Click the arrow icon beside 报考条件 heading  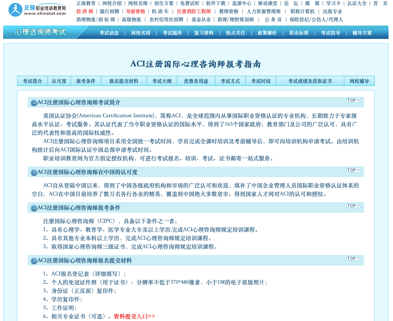[34, 208]
